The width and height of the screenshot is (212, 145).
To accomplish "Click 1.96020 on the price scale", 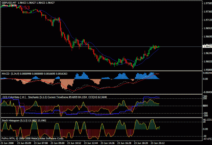I will [208, 62].
